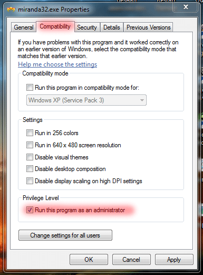Go to the Details tab
203x275 pixels.
112,27
